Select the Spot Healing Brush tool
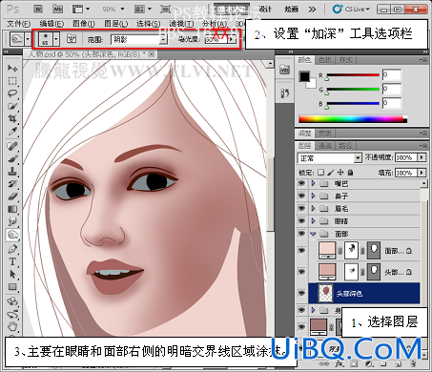Viewport: 432px width, 372px height. [12, 146]
